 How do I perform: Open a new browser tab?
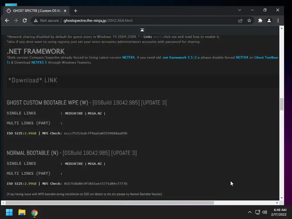(75, 11)
